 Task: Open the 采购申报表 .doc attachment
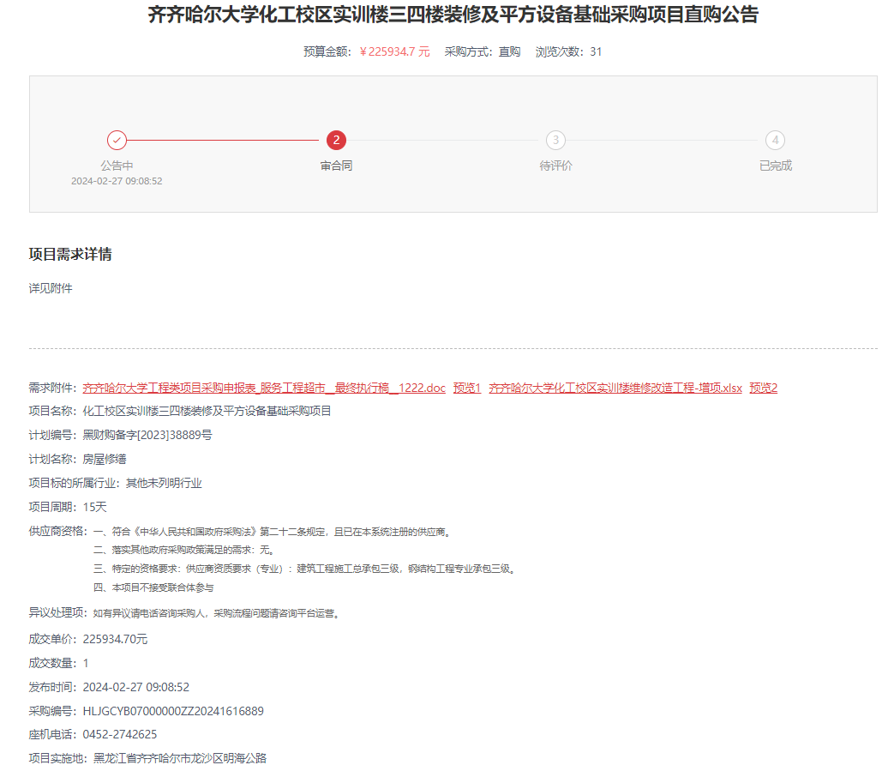[x=264, y=388]
